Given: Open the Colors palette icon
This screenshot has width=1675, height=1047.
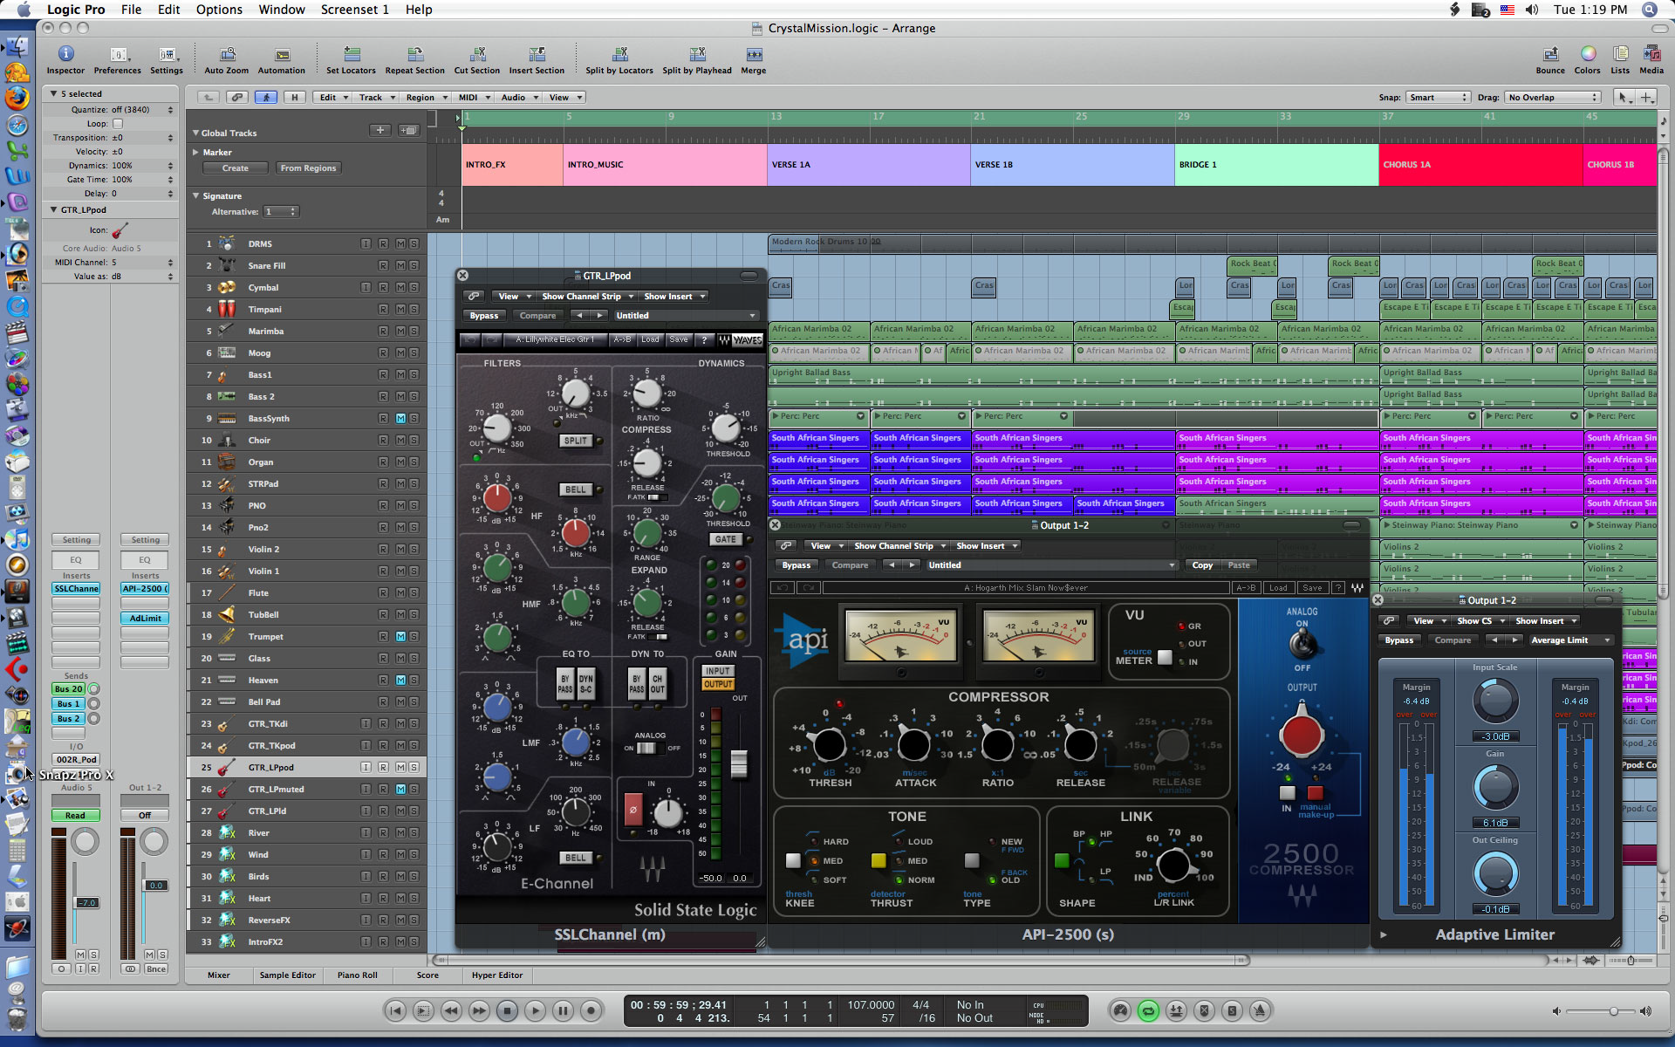Looking at the screenshot, I should (x=1587, y=54).
